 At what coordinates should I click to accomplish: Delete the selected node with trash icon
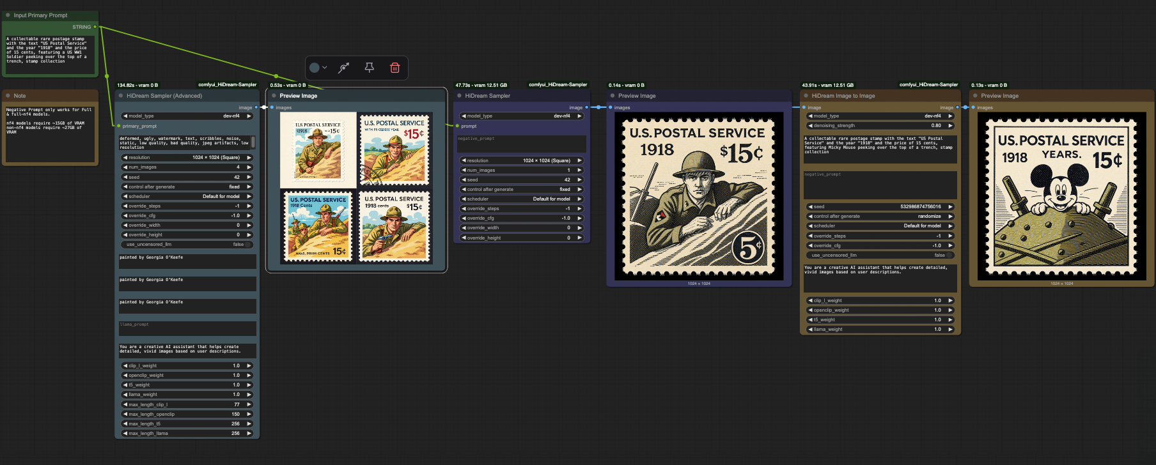pyautogui.click(x=394, y=68)
